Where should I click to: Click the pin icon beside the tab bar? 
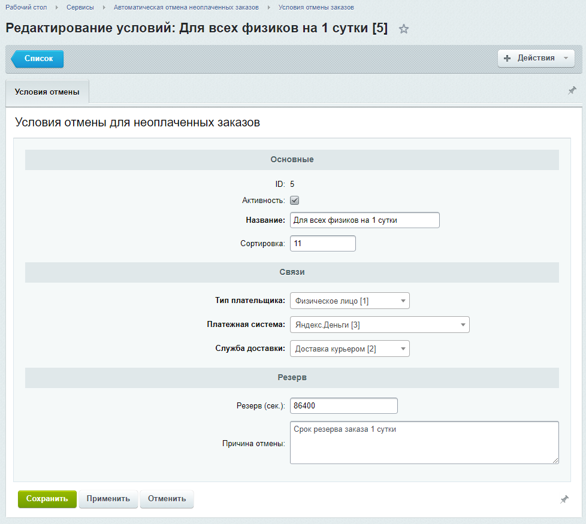tap(572, 90)
